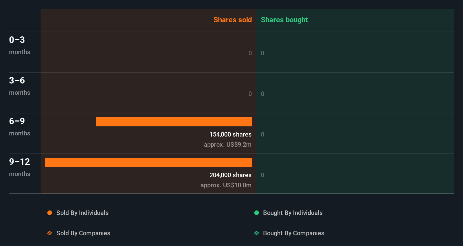463x246 pixels.
Task: Click the approx. US$10.0m amount text
Action: (x=226, y=185)
